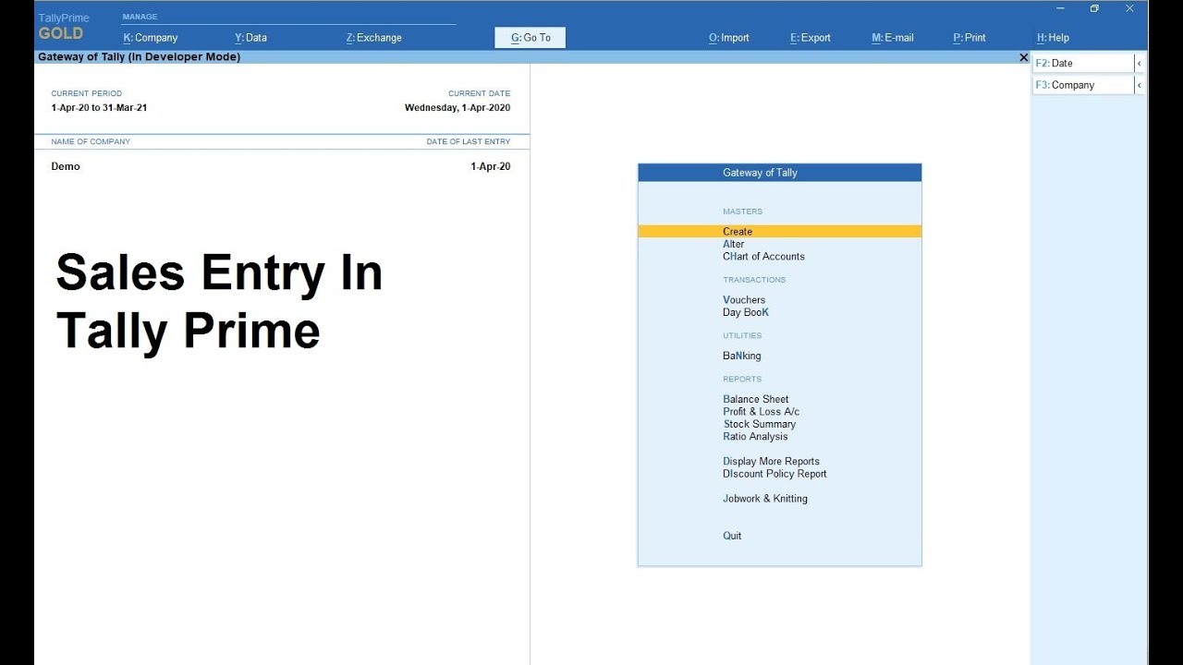This screenshot has width=1183, height=665.
Task: Open the Z: Exchange menu
Action: click(374, 38)
